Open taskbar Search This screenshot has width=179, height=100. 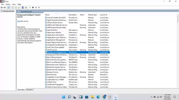pyautogui.click(x=69, y=97)
